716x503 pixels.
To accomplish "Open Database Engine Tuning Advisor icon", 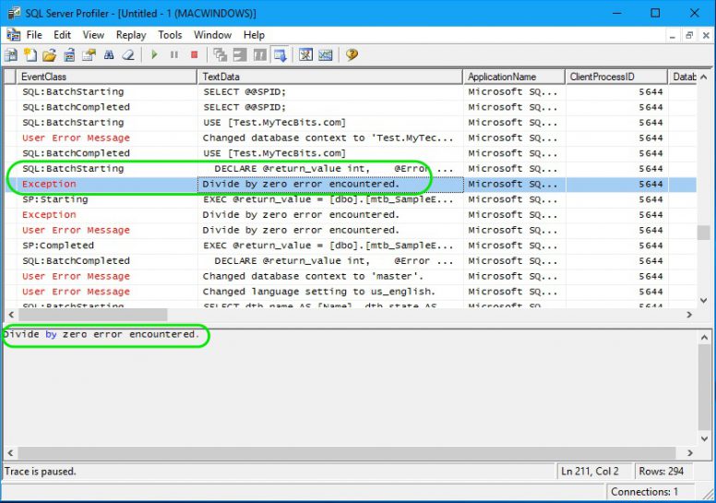I will (x=305, y=55).
